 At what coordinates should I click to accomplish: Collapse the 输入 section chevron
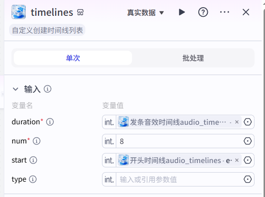(16, 89)
